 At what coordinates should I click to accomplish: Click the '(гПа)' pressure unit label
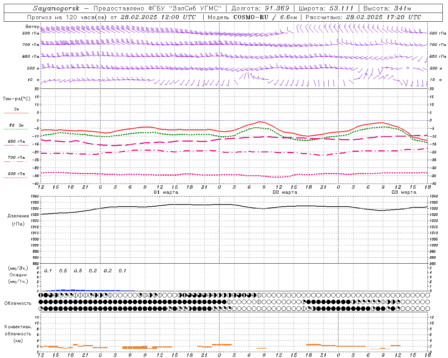click(18, 224)
